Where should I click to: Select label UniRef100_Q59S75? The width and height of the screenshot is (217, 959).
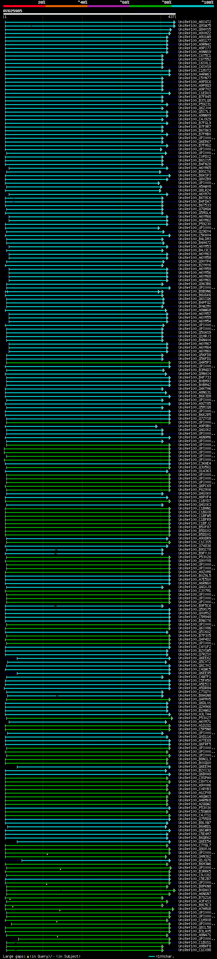194,609
